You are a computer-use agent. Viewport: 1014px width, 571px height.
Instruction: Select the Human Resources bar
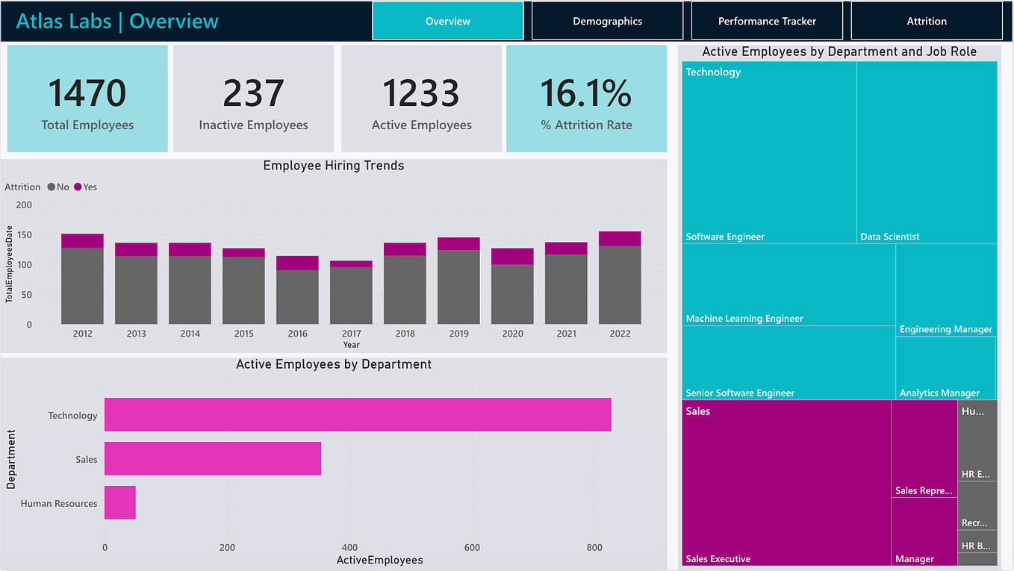click(119, 502)
